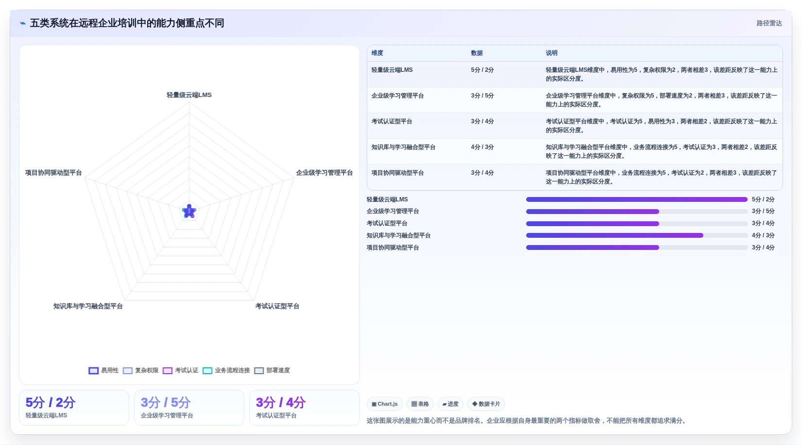Click the 考试认证型平台 progress bar
Viewport: 802px width, 445px height.
(637, 224)
